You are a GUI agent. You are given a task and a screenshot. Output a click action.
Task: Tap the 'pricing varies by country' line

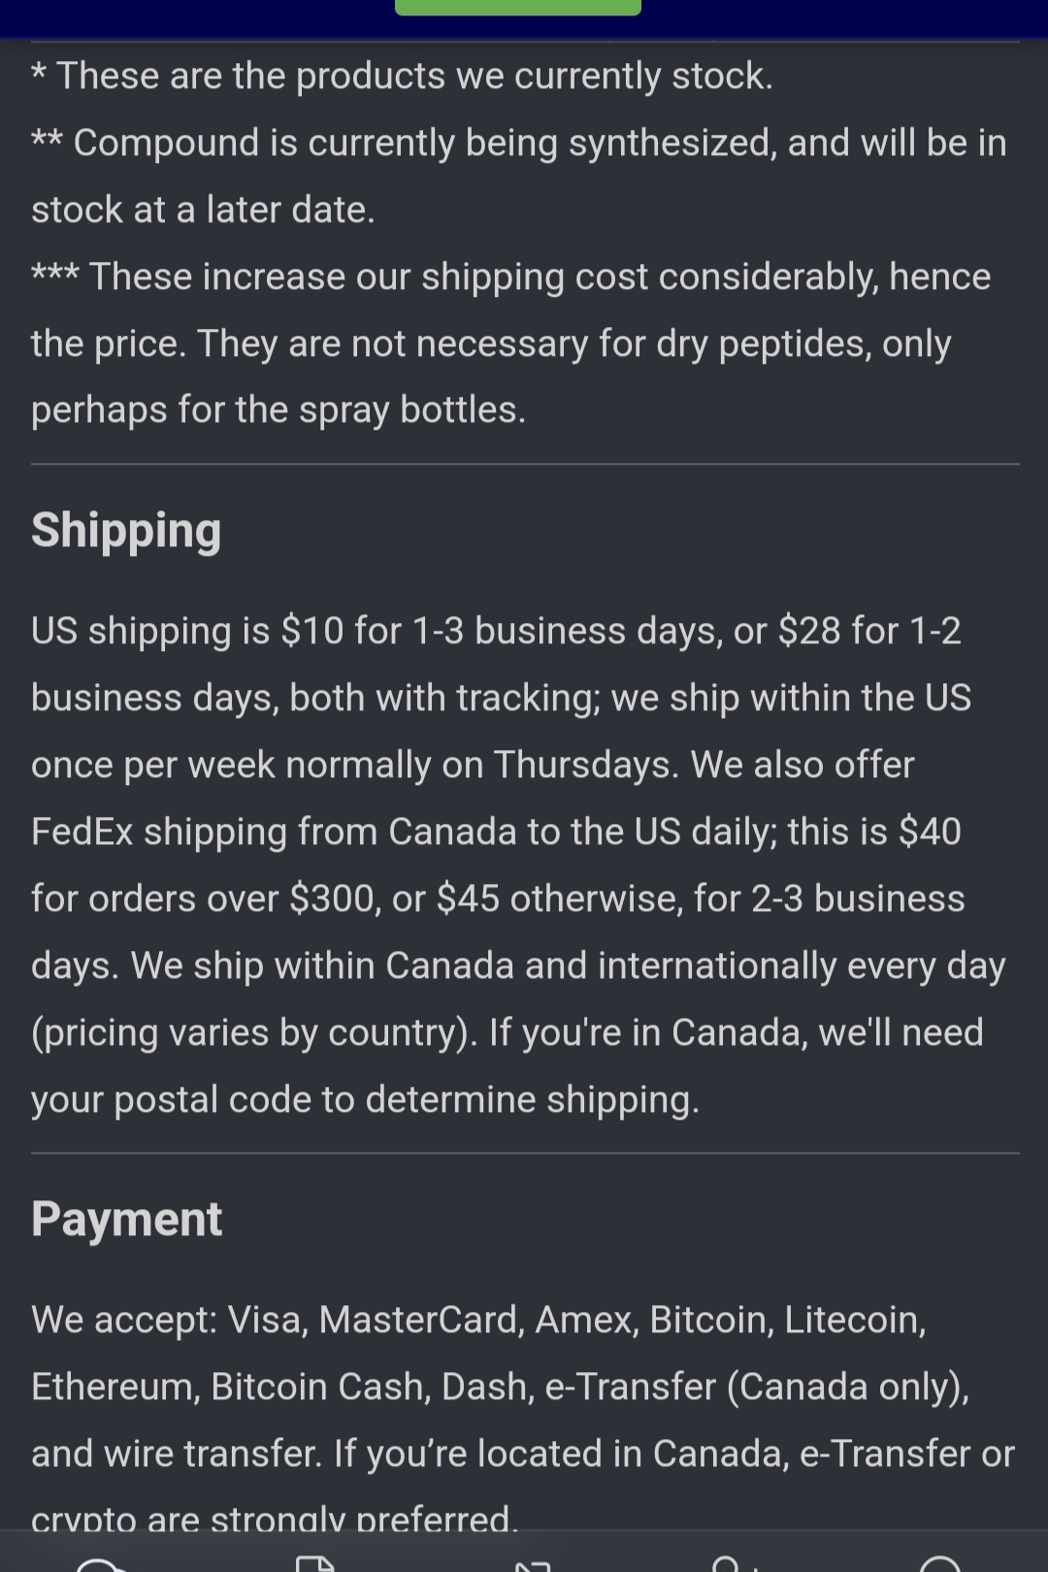pyautogui.click(x=507, y=1033)
